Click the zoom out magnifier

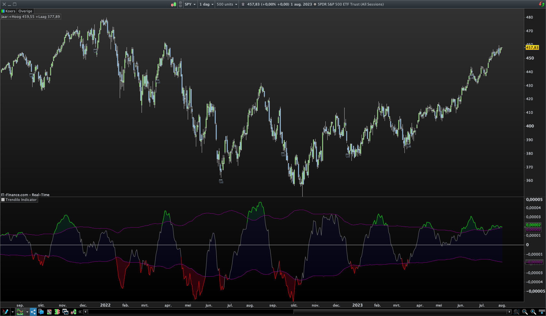point(525,312)
